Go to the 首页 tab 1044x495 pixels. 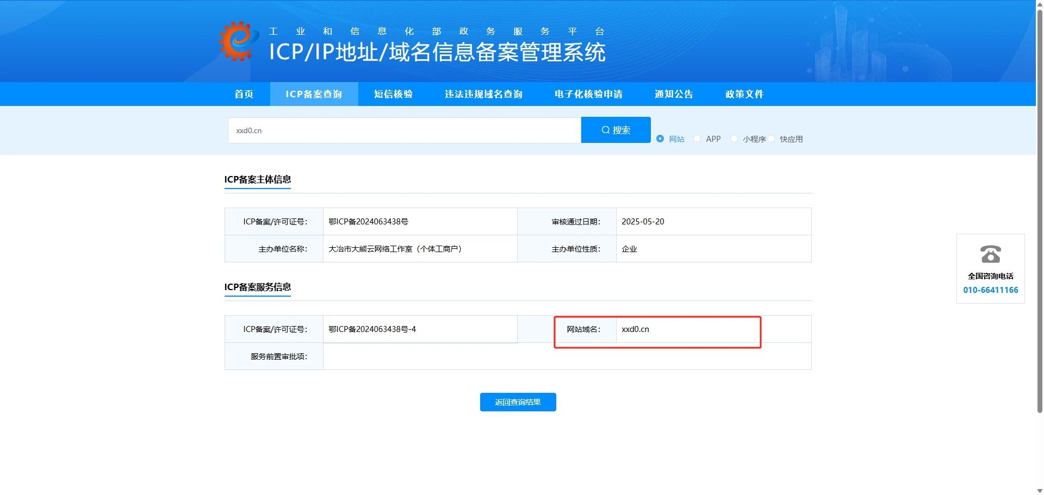(x=244, y=94)
